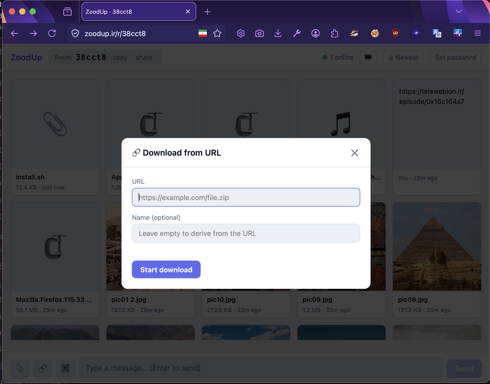Open the Mozilla.Firefox archive file card

55,260
